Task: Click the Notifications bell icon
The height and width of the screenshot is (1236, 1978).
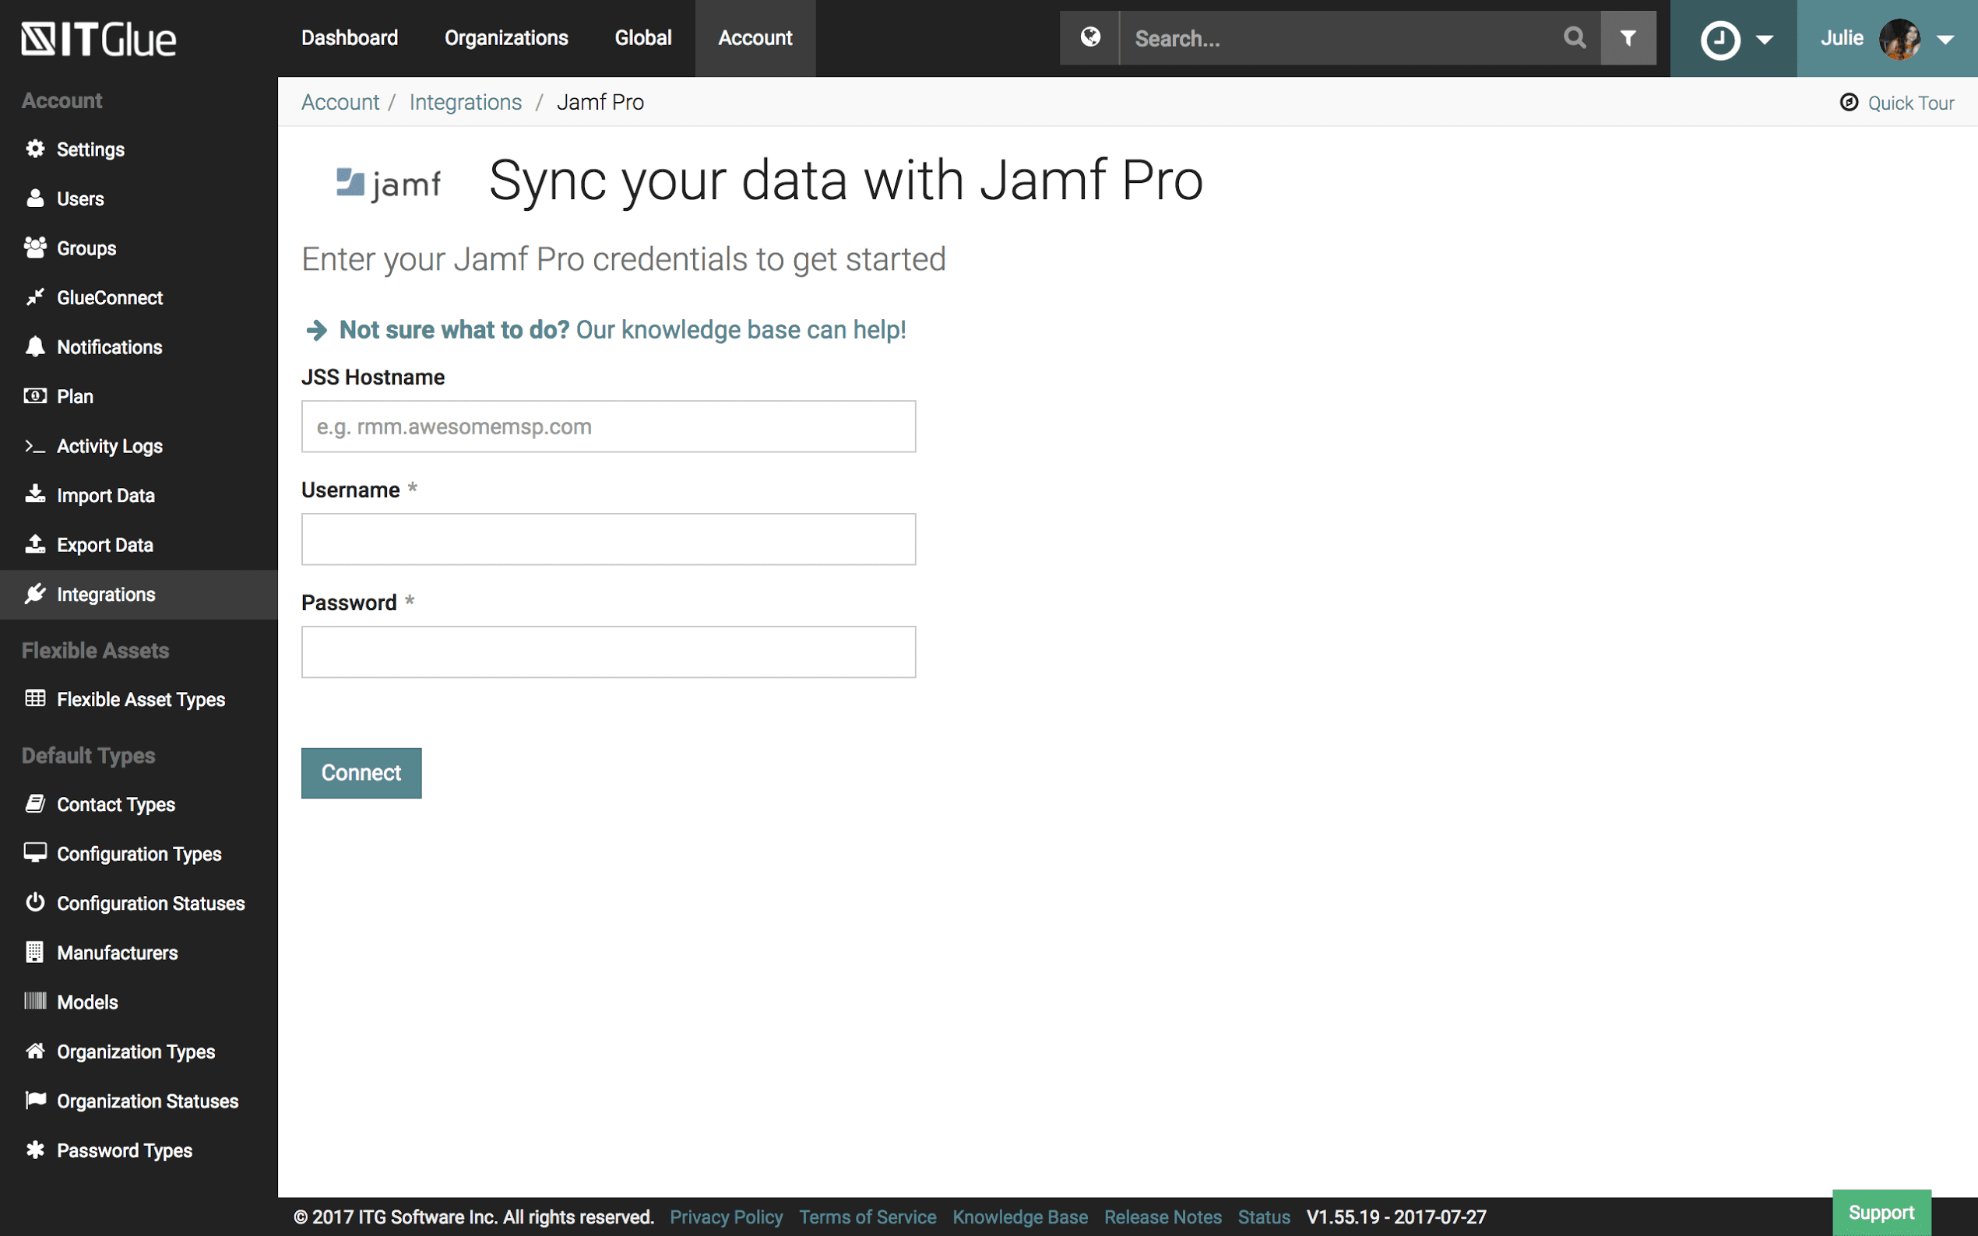Action: point(35,346)
